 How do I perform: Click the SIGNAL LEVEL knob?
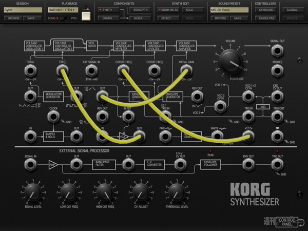(x=33, y=192)
